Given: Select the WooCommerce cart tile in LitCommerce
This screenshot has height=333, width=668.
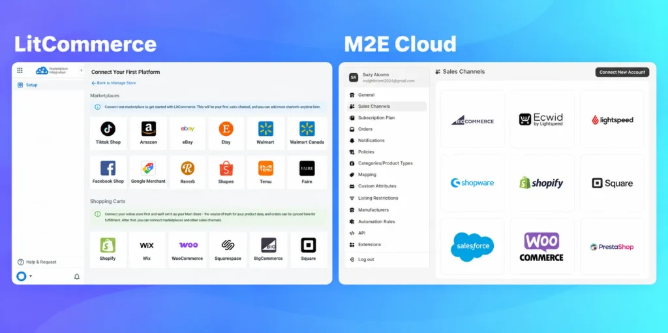Looking at the screenshot, I should (187, 249).
